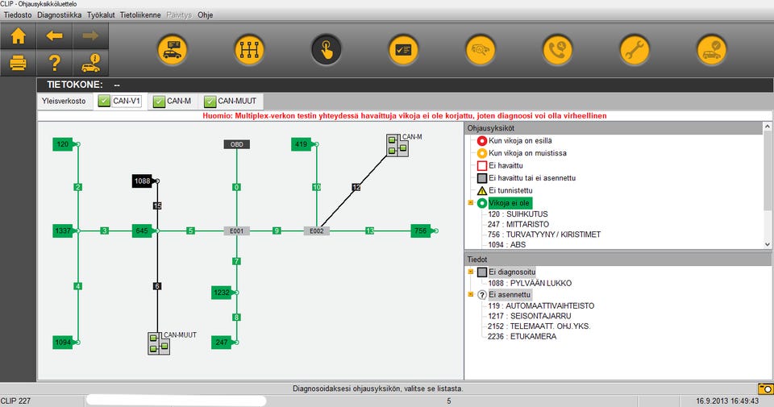774x407 pixels.
Task: Collapse the 'Ei asennettu' group
Action: pyautogui.click(x=470, y=294)
